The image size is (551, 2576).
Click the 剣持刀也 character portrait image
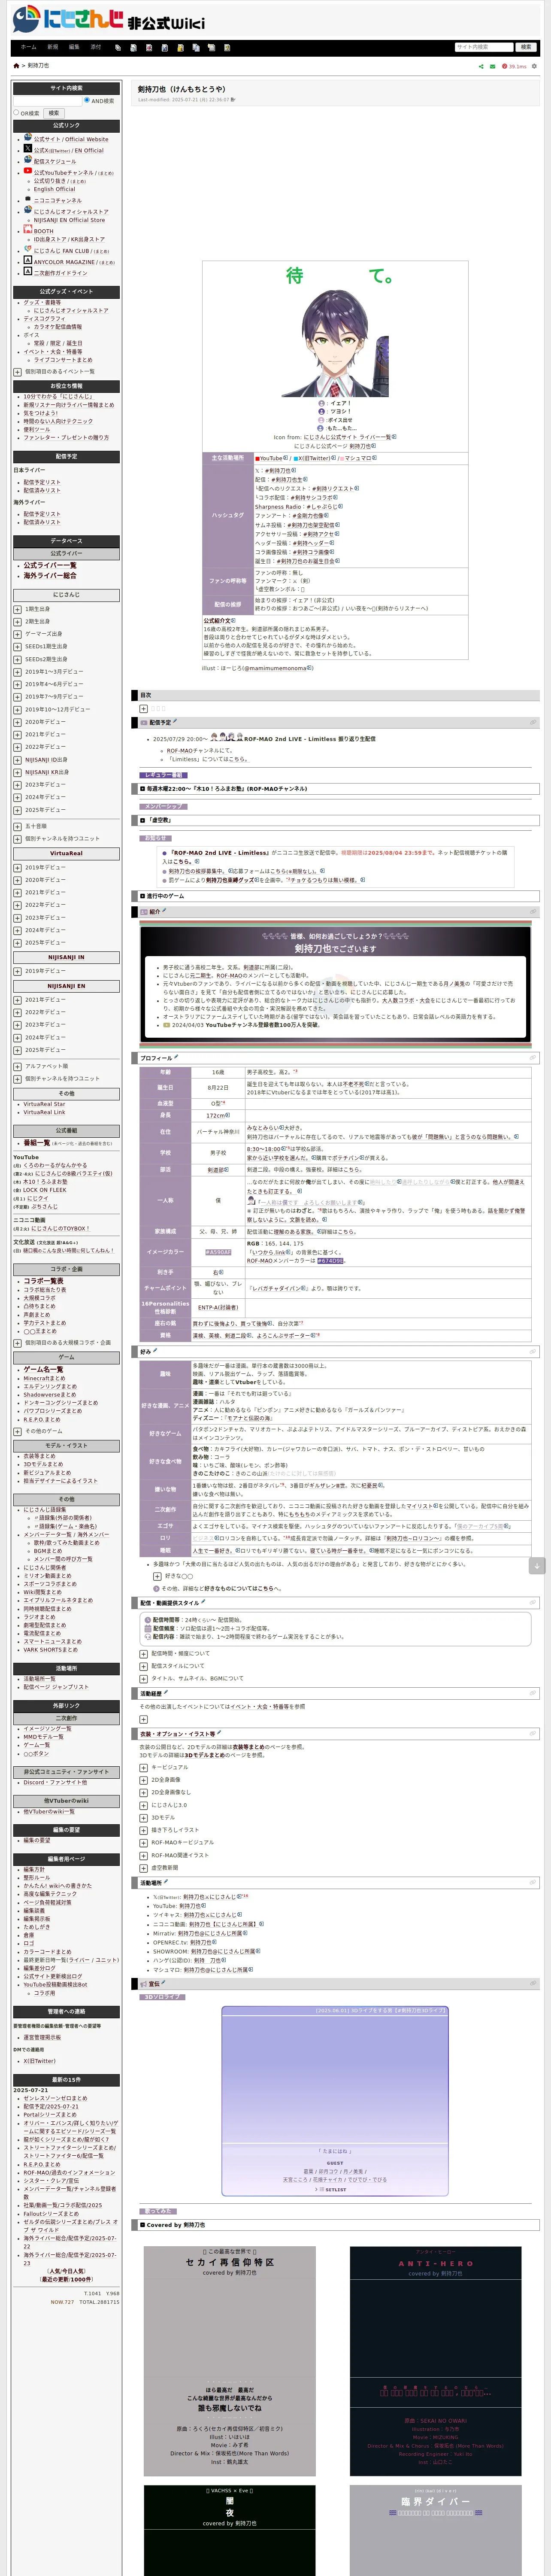coord(336,344)
